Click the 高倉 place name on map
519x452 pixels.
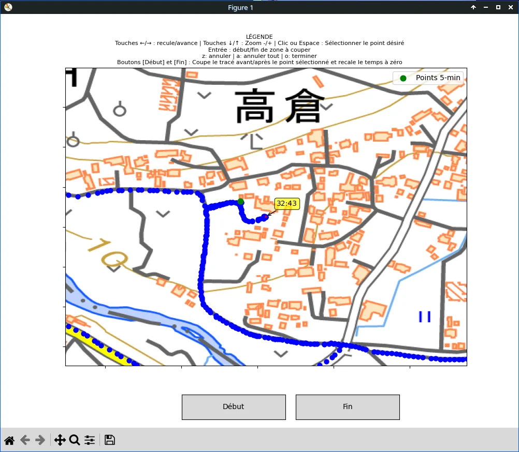click(x=280, y=106)
